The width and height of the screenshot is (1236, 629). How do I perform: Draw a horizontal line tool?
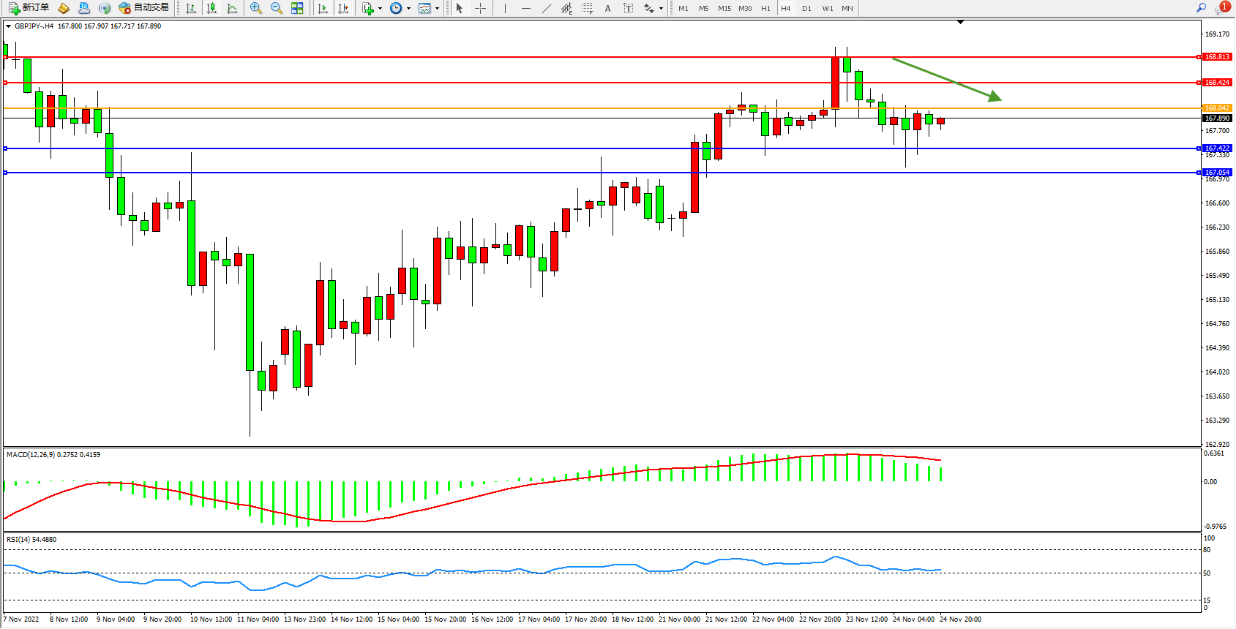click(x=525, y=8)
